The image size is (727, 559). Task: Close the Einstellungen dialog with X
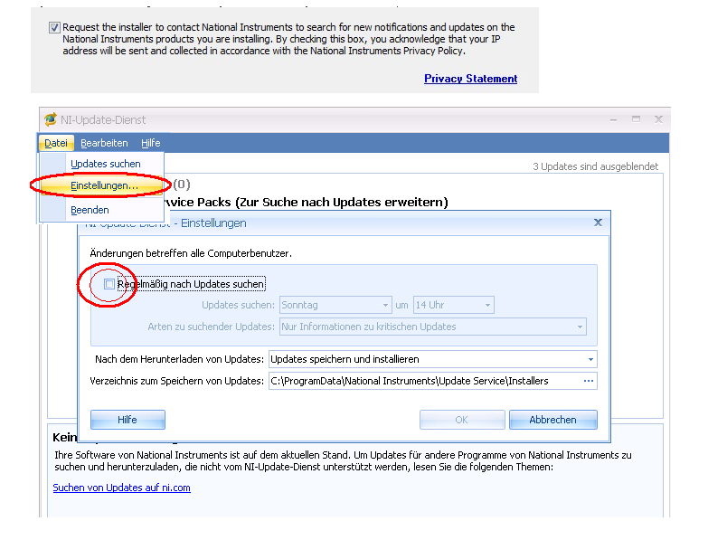click(x=598, y=223)
